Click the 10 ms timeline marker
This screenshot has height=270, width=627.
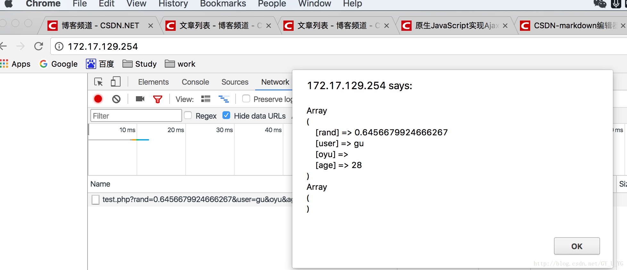(127, 130)
